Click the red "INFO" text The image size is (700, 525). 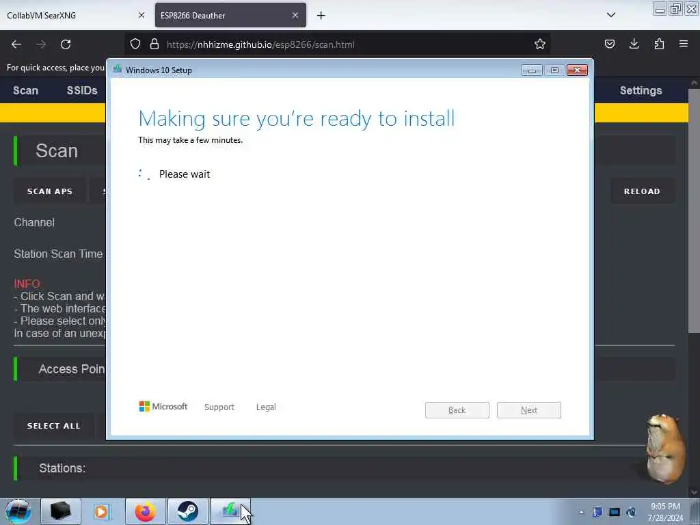tap(27, 284)
